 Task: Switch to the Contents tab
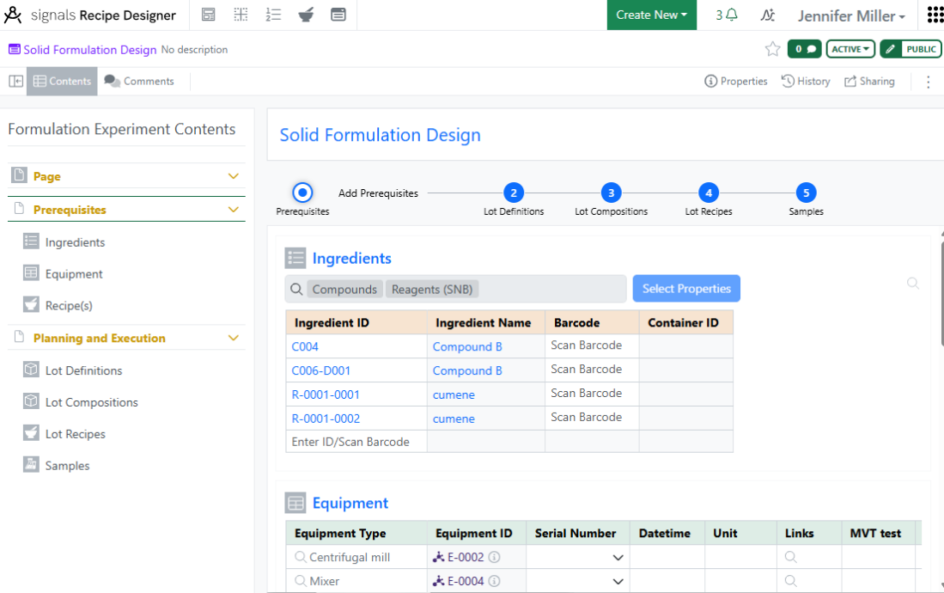tap(62, 82)
